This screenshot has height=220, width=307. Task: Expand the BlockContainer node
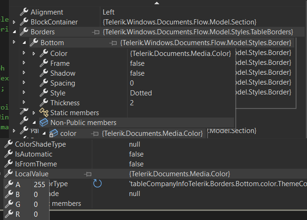[14, 22]
